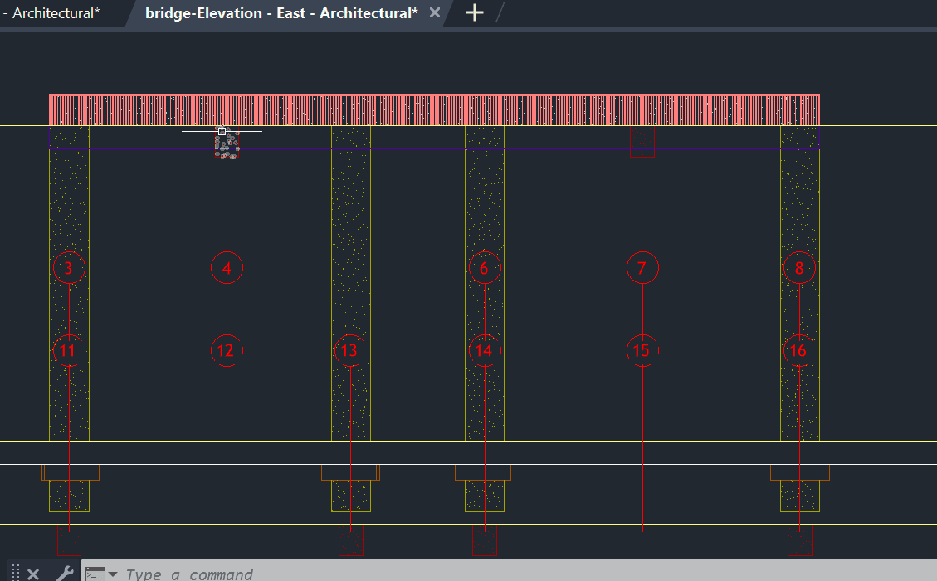
Task: Open a new drawing tab with plus
Action: click(x=474, y=12)
